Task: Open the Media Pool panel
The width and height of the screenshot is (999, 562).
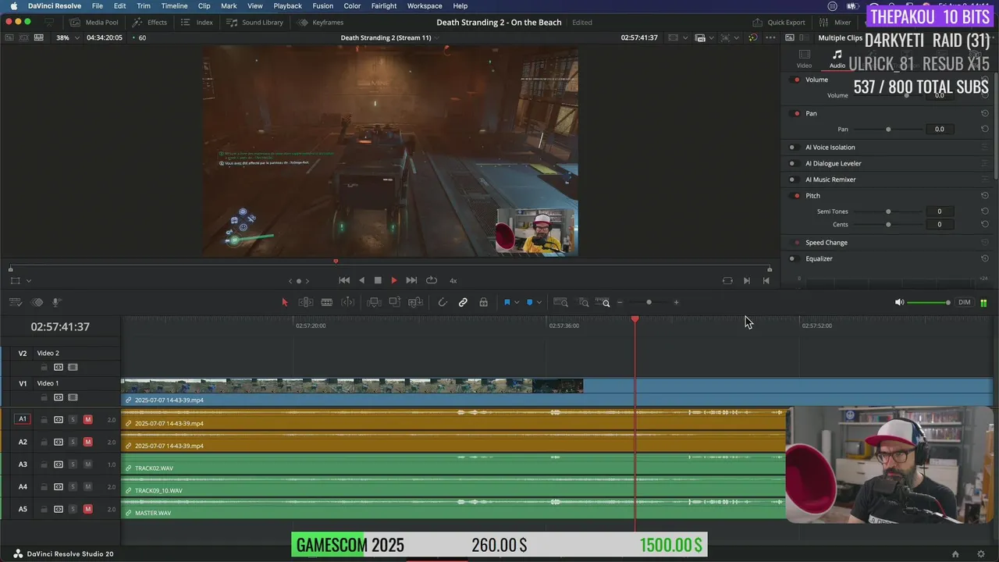Action: point(94,22)
